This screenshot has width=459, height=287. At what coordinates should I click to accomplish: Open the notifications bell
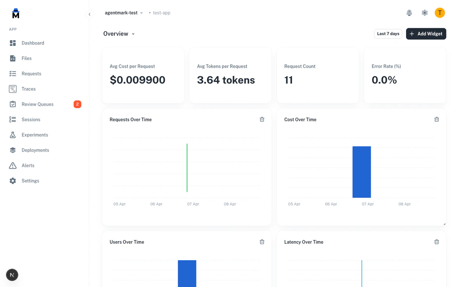point(409,13)
